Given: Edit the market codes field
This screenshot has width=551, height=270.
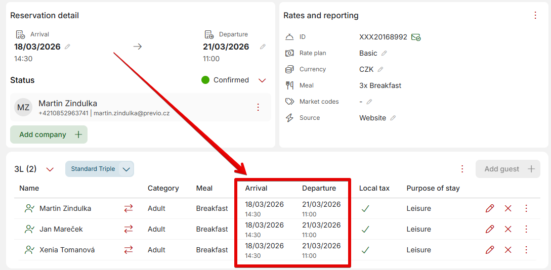Looking at the screenshot, I should [x=369, y=102].
